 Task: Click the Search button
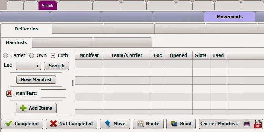point(57,66)
